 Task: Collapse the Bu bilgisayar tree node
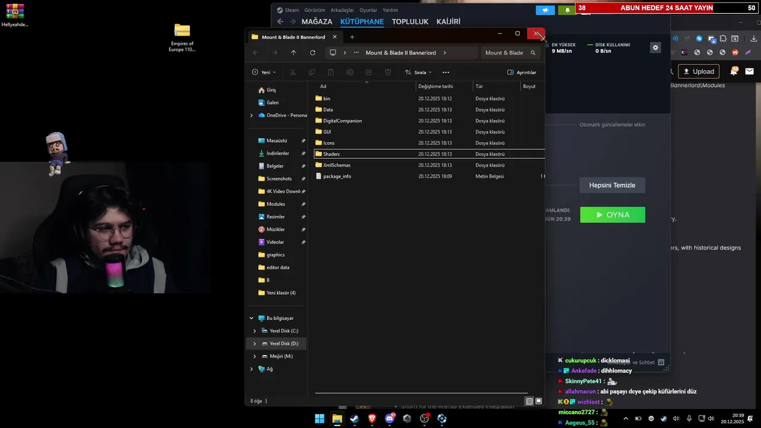pos(251,318)
